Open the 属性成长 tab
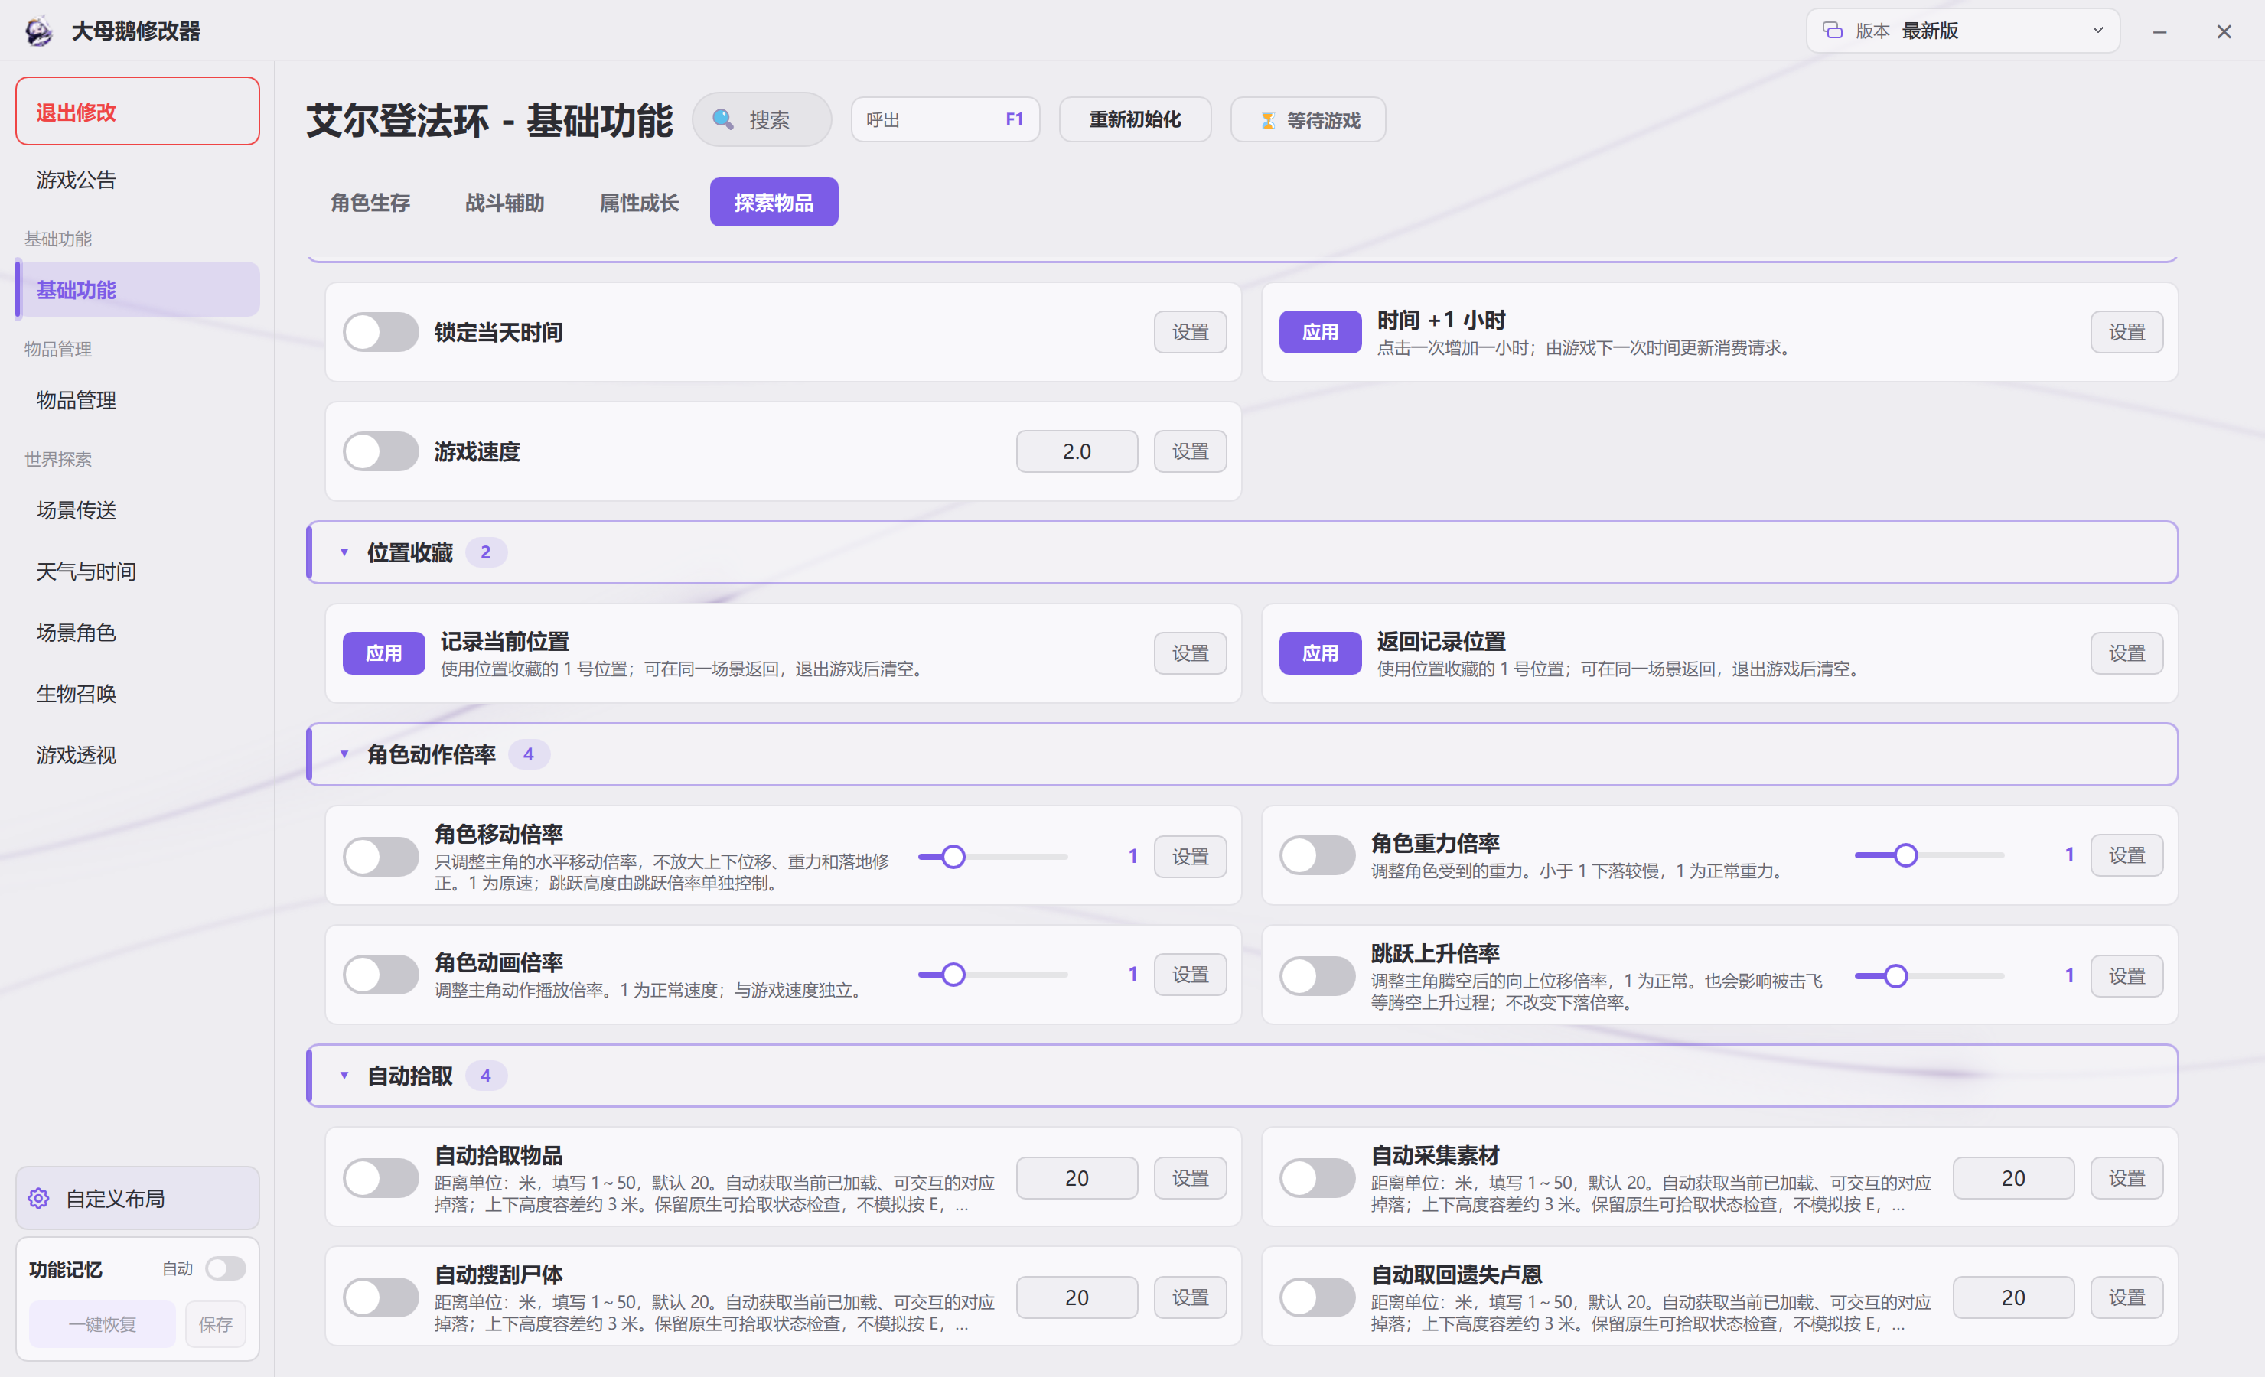Image resolution: width=2265 pixels, height=1377 pixels. (639, 202)
